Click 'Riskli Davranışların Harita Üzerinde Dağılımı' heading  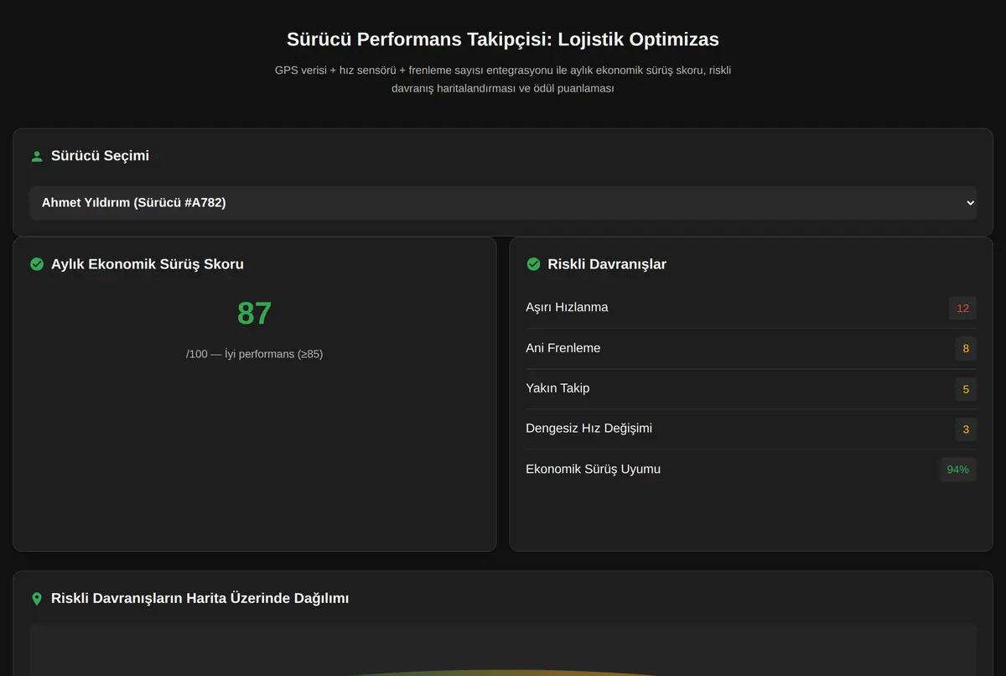(x=200, y=599)
